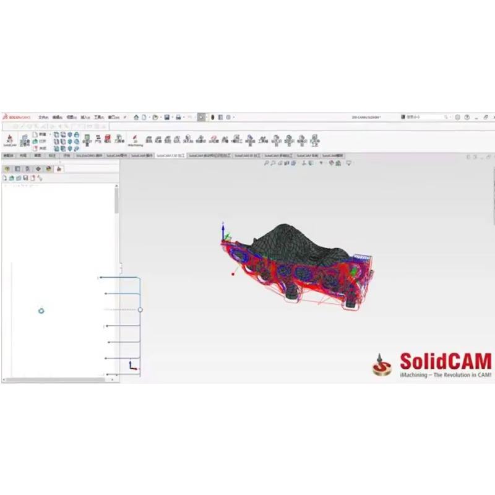Viewport: 495px width, 495px height.
Task: Switch to the SOLIDWORKS 插件 tab
Action: [89, 156]
